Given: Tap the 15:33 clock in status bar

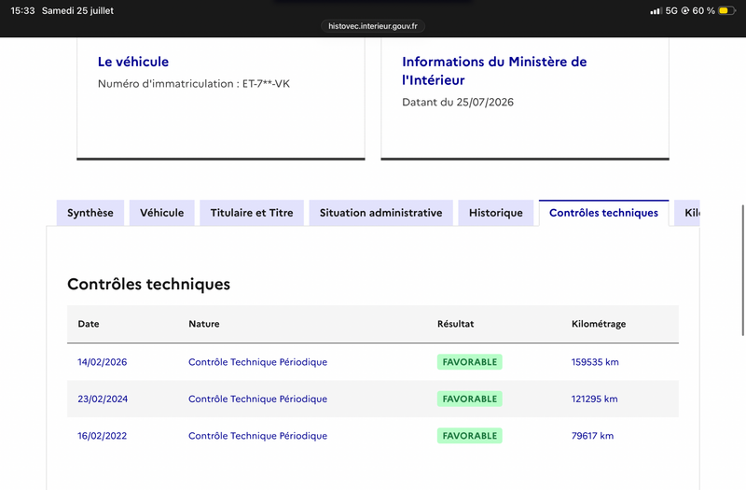Looking at the screenshot, I should (22, 10).
